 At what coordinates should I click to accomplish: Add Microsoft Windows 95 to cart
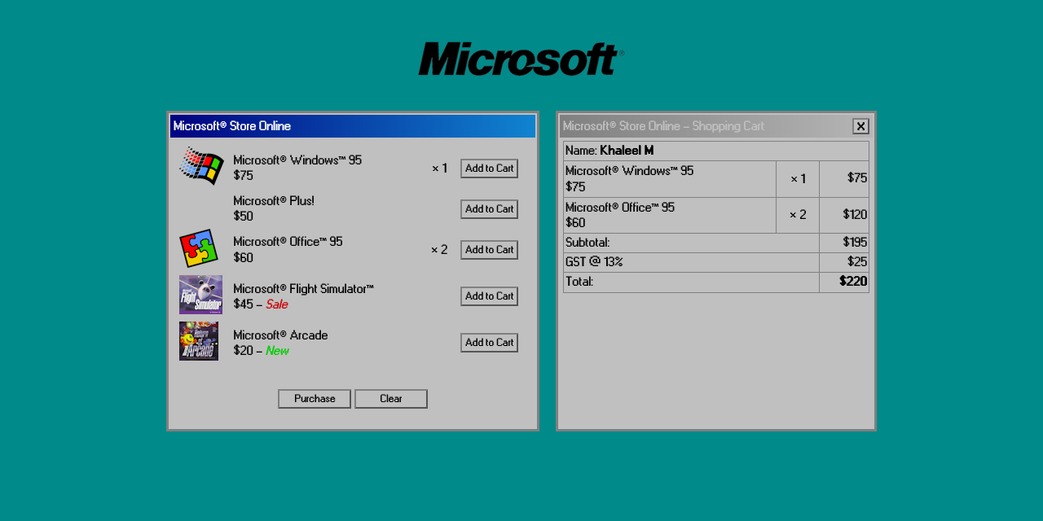[489, 168]
